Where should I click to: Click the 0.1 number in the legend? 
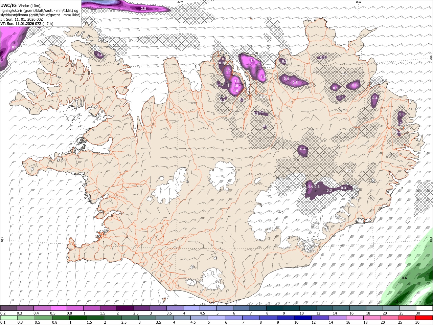3,323
